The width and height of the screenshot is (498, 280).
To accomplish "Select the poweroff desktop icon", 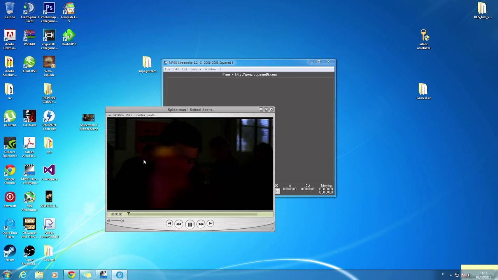I will point(10,199).
